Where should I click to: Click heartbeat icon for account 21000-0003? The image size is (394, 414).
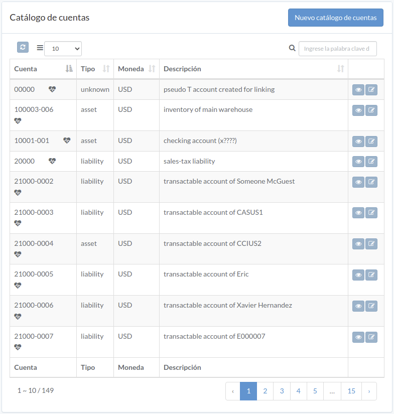pos(18,223)
